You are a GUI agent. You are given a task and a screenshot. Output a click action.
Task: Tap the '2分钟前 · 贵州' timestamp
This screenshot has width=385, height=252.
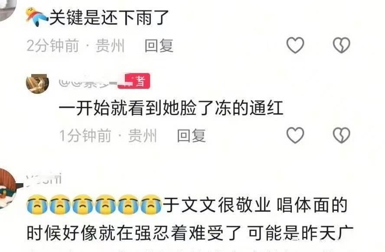[75, 45]
